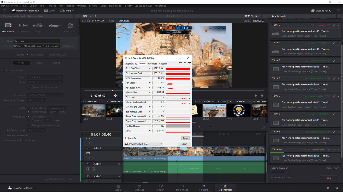Select the Plan unique radio button

[x=27, y=55]
